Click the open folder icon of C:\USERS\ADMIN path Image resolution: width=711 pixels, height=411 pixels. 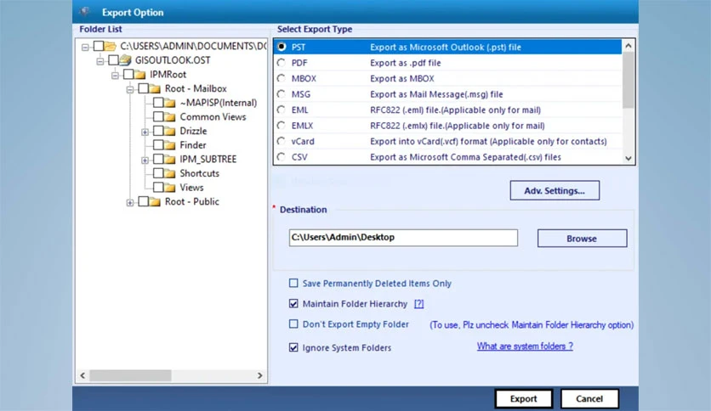coord(111,46)
